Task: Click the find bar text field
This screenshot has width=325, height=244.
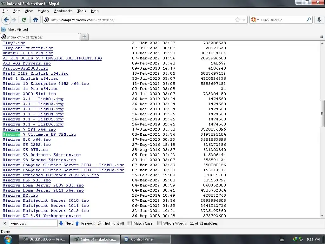Action: 33,223
